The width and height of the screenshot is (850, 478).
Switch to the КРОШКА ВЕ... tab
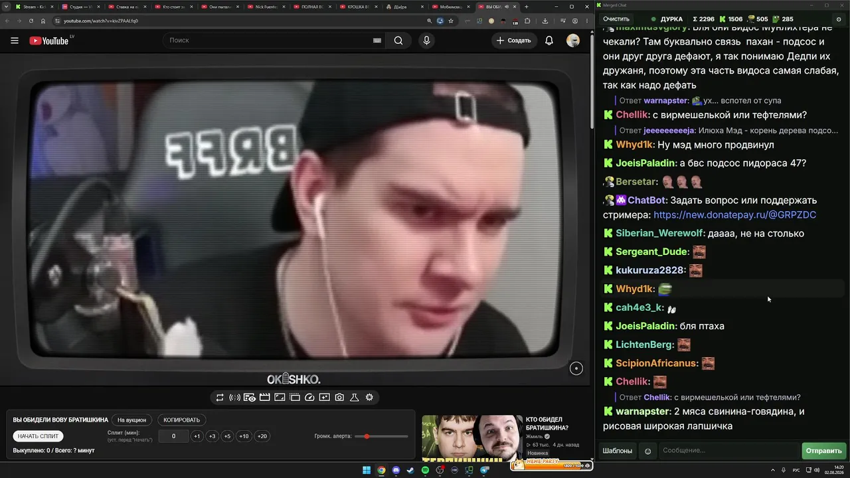359,7
